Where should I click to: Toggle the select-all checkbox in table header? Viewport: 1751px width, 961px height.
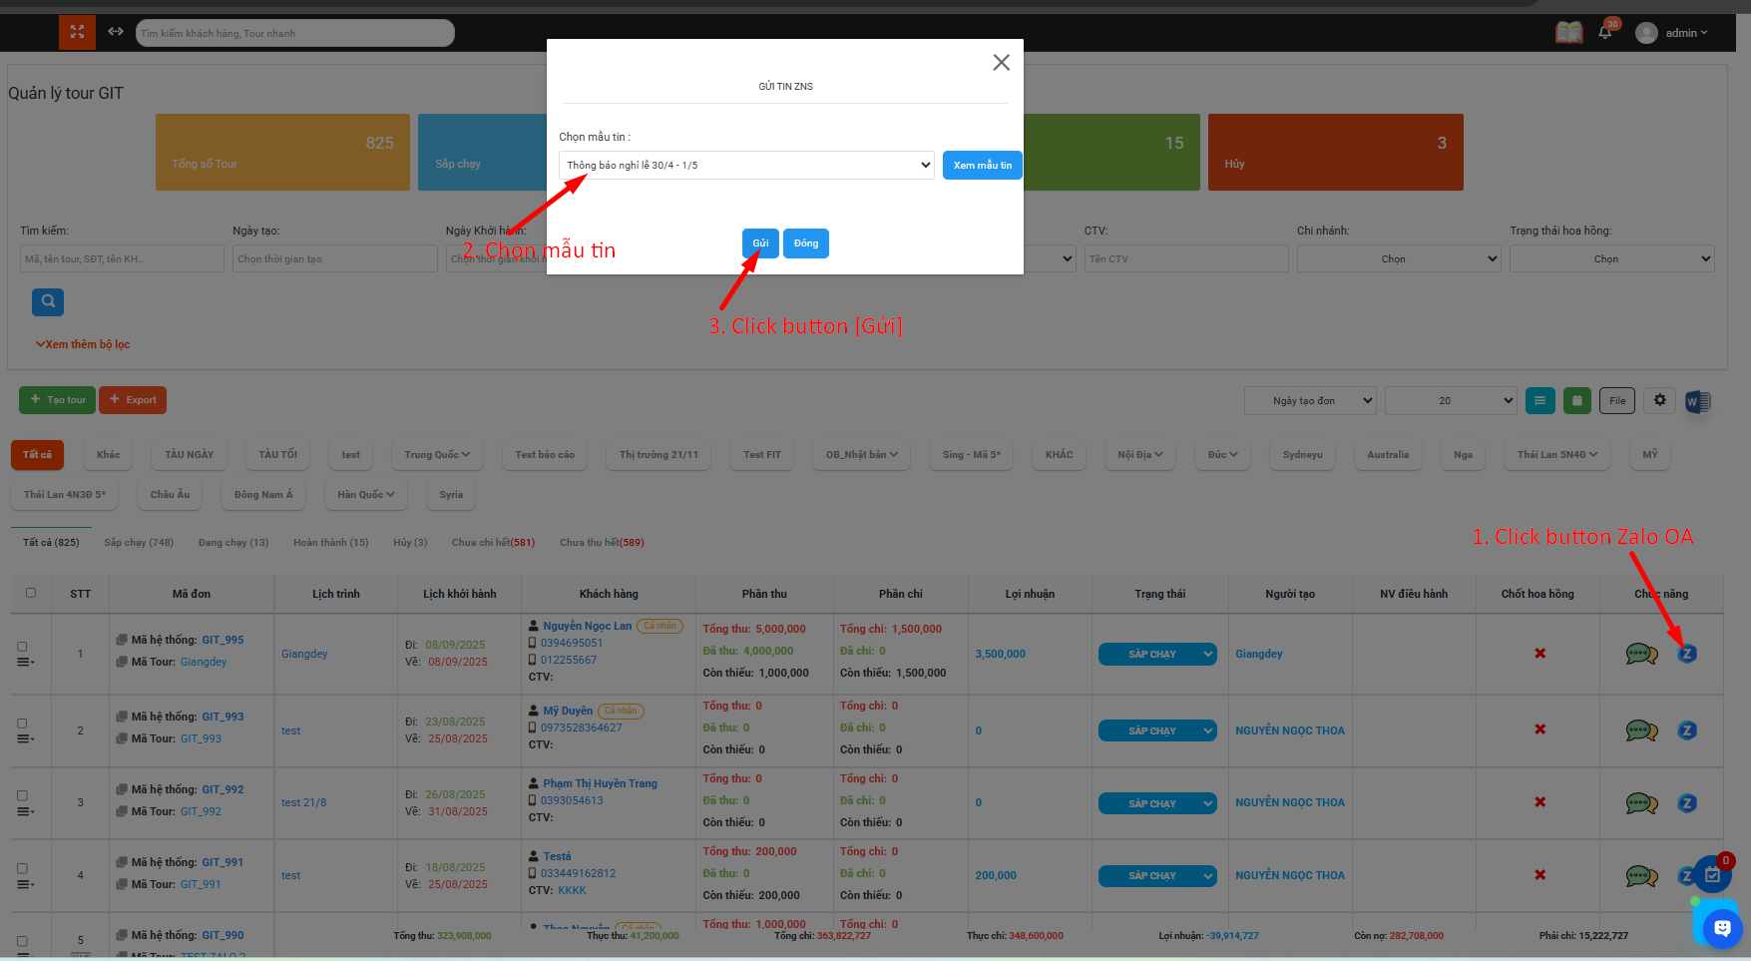coord(31,593)
